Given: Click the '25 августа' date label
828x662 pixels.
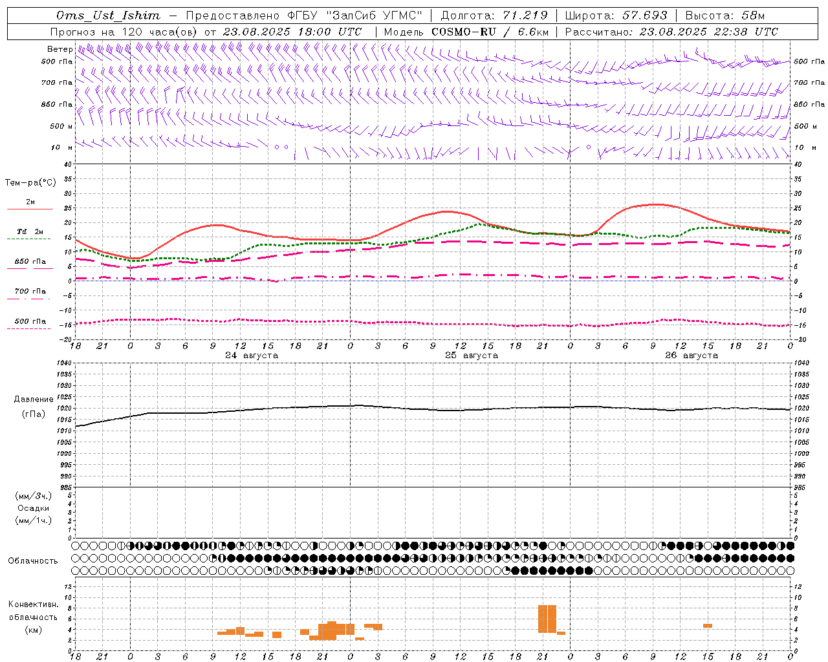Looking at the screenshot, I should (x=472, y=356).
